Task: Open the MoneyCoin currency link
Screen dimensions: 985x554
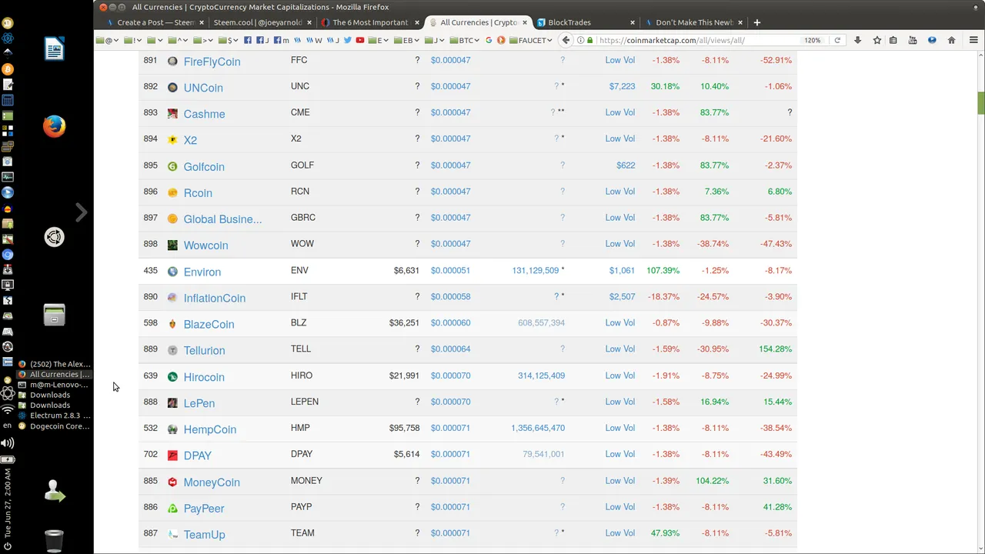Action: pyautogui.click(x=212, y=482)
